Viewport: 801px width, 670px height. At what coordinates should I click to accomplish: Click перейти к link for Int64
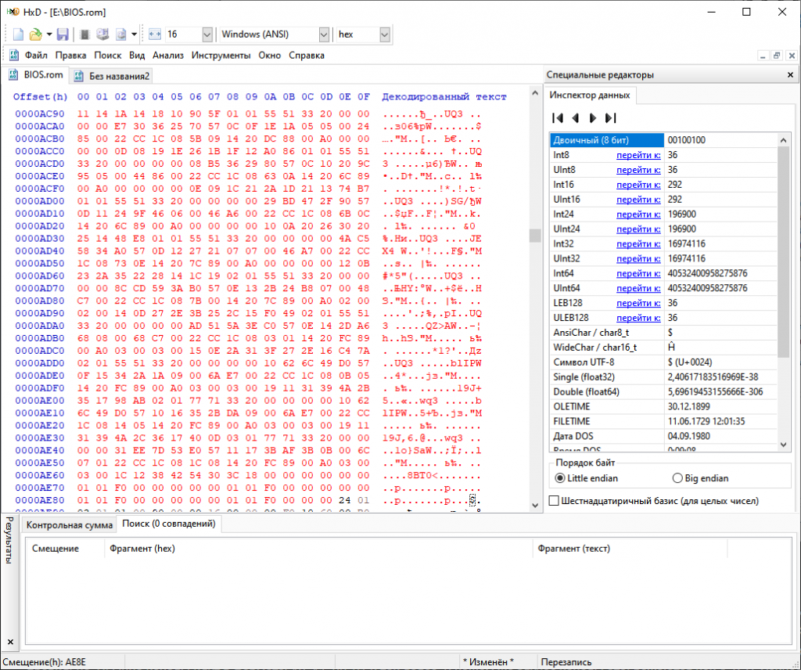pyautogui.click(x=638, y=273)
